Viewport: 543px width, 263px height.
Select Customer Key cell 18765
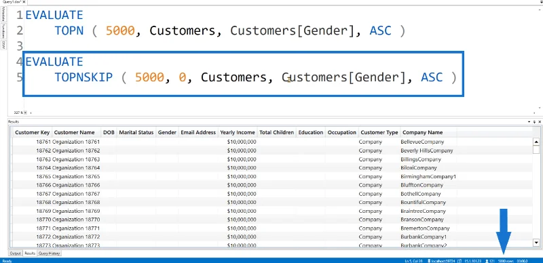[32, 176]
